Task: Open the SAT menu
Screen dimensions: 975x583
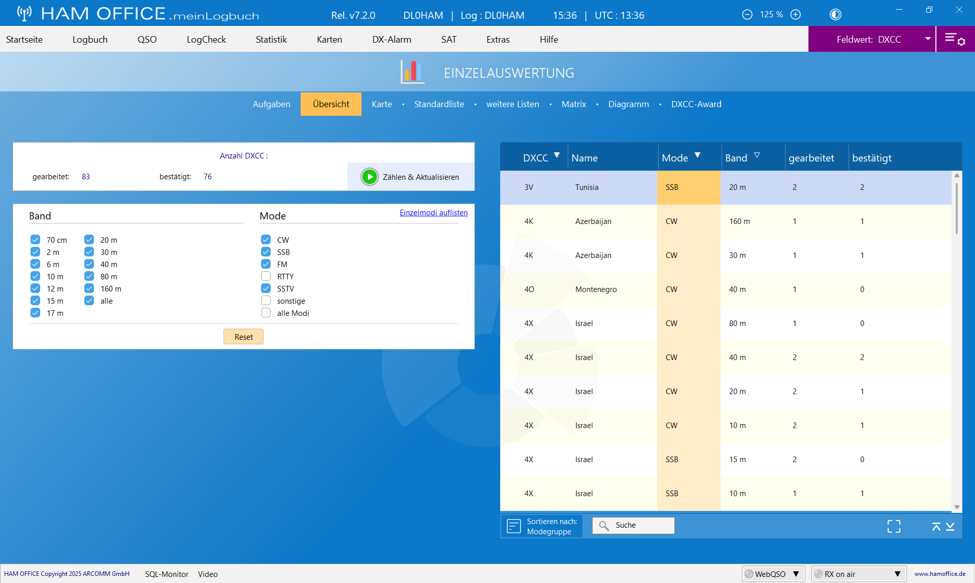Action: click(x=449, y=39)
